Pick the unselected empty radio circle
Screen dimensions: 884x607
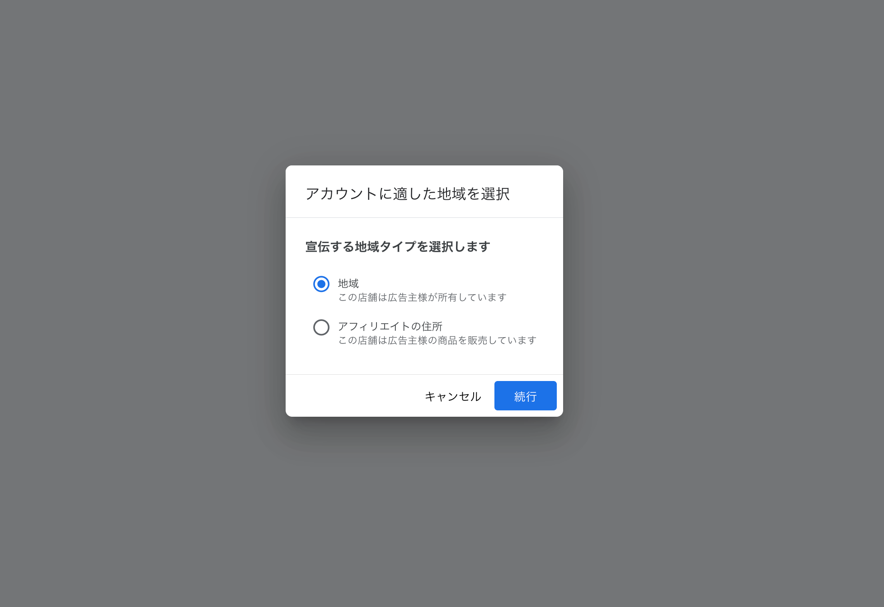(321, 327)
